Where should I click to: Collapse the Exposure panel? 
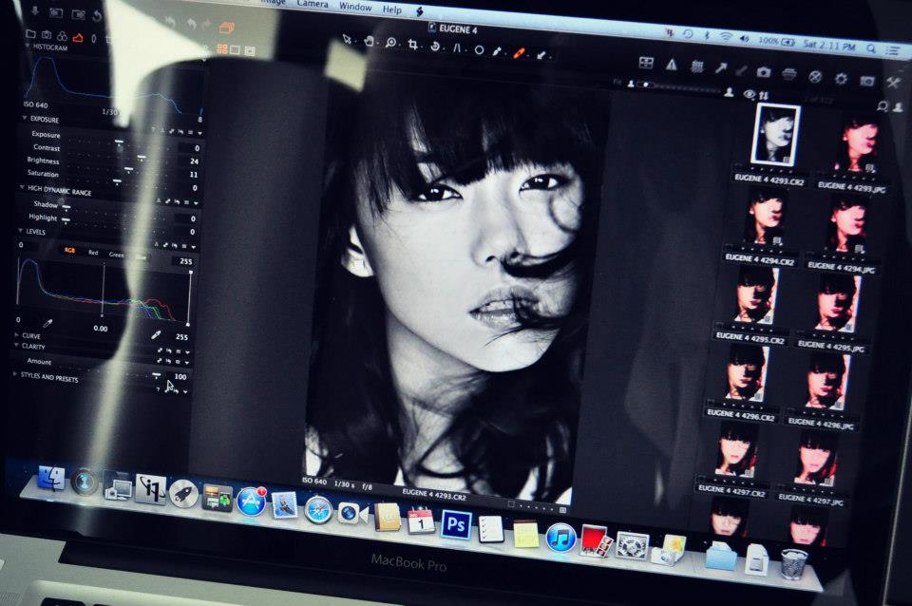pyautogui.click(x=25, y=118)
